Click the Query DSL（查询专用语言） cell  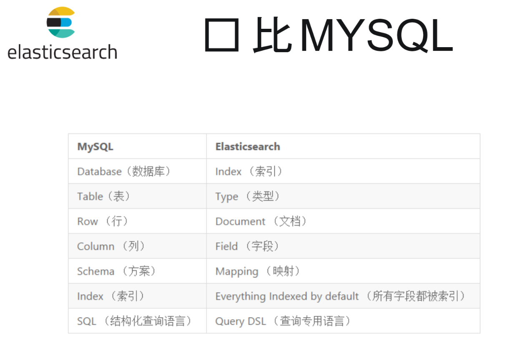pos(343,321)
